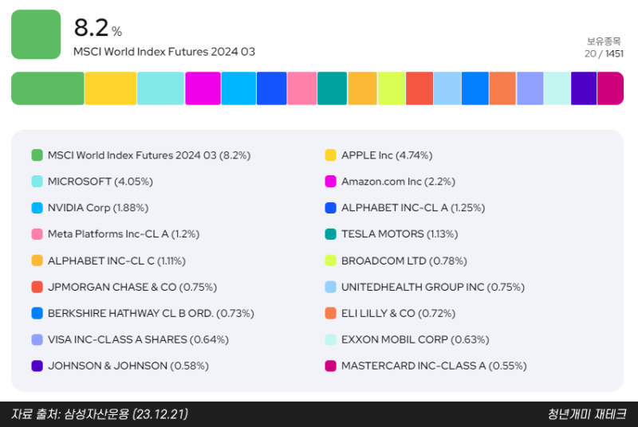Image resolution: width=638 pixels, height=427 pixels.
Task: Select the light cyan MICROSOFT legend swatch
Action: (37, 182)
